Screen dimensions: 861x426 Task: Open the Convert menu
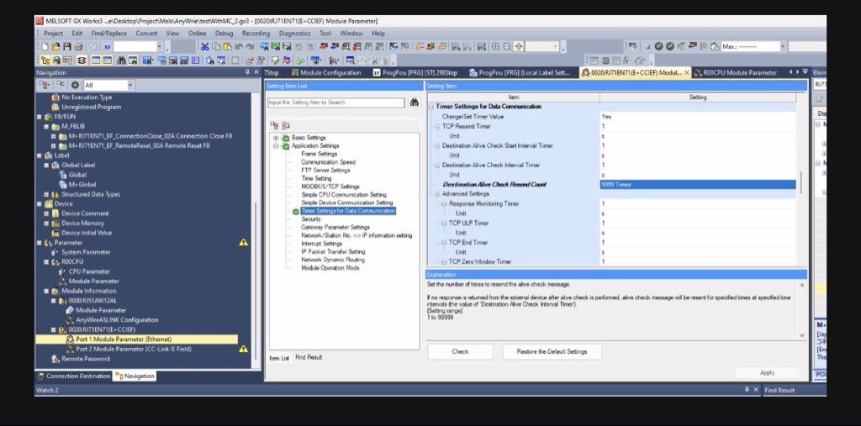(x=146, y=34)
